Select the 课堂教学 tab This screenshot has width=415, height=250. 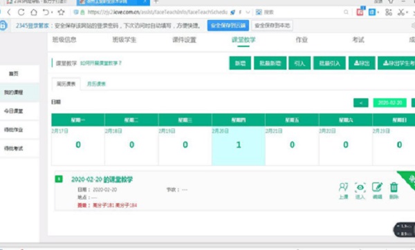[x=243, y=40]
